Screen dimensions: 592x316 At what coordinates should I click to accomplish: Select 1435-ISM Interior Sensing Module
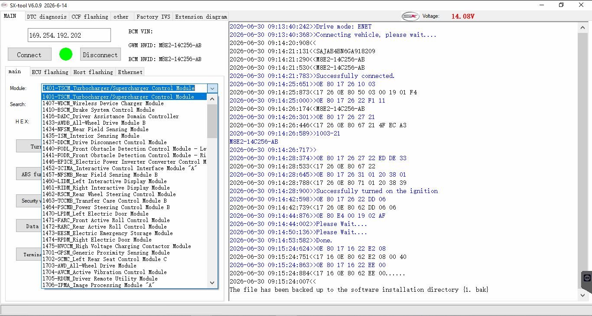124,136
